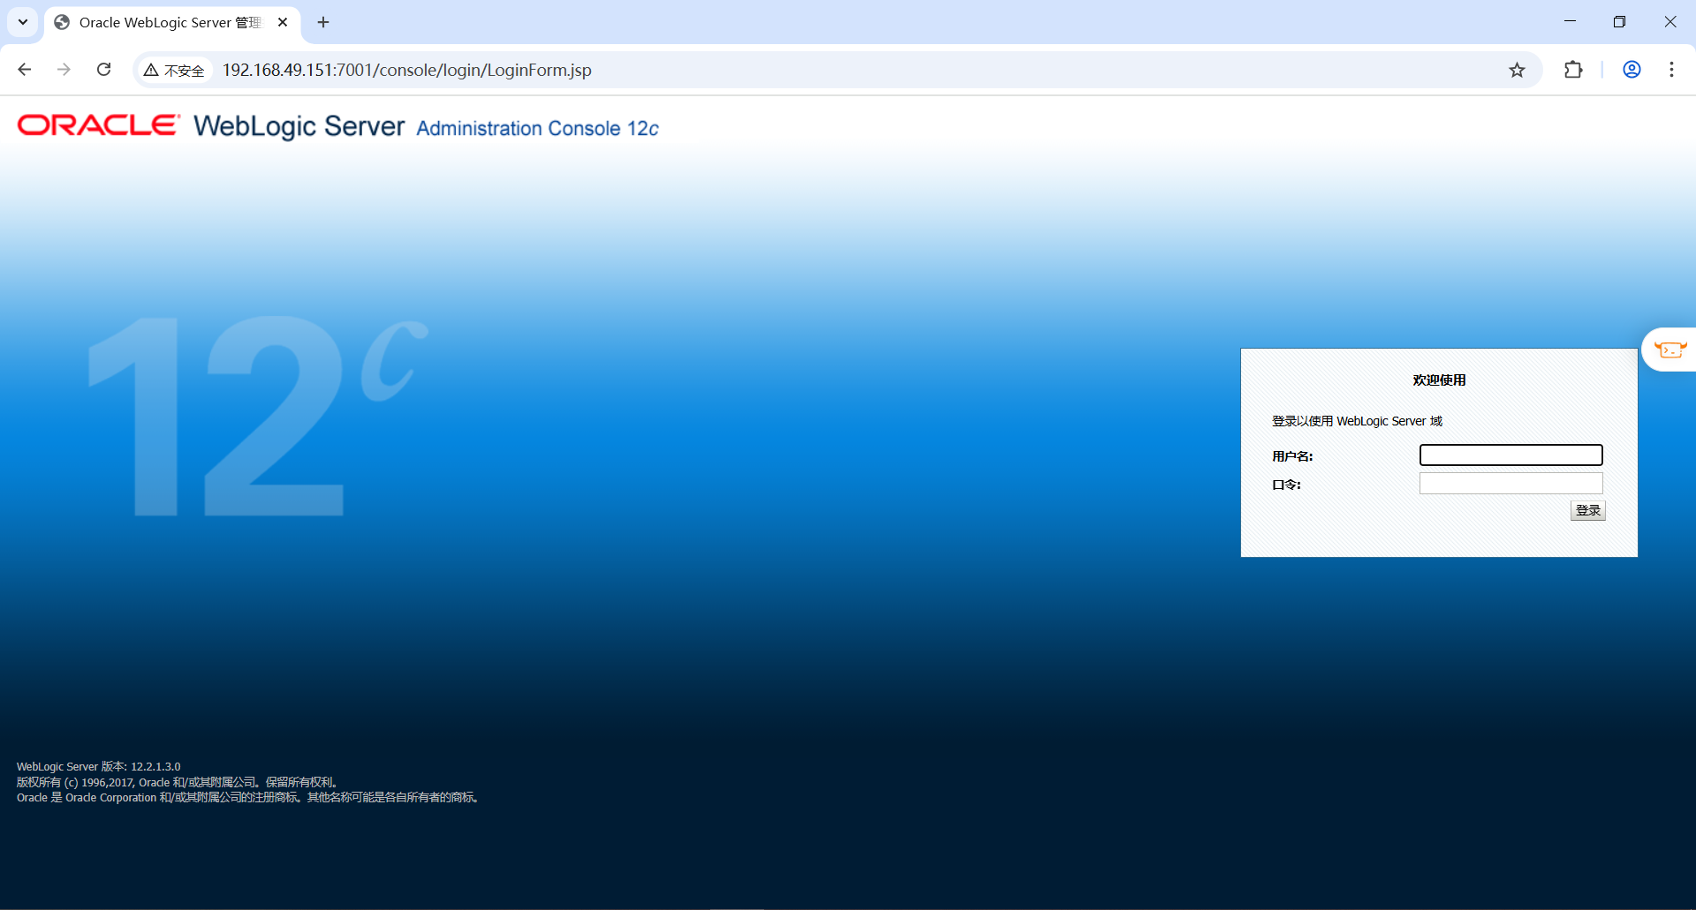Focus the 用户名 username field
Image resolution: width=1696 pixels, height=910 pixels.
(x=1510, y=455)
